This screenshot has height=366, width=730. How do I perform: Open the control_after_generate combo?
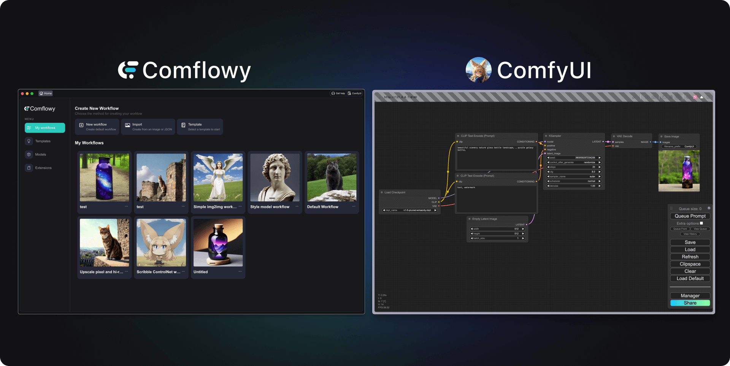click(574, 162)
